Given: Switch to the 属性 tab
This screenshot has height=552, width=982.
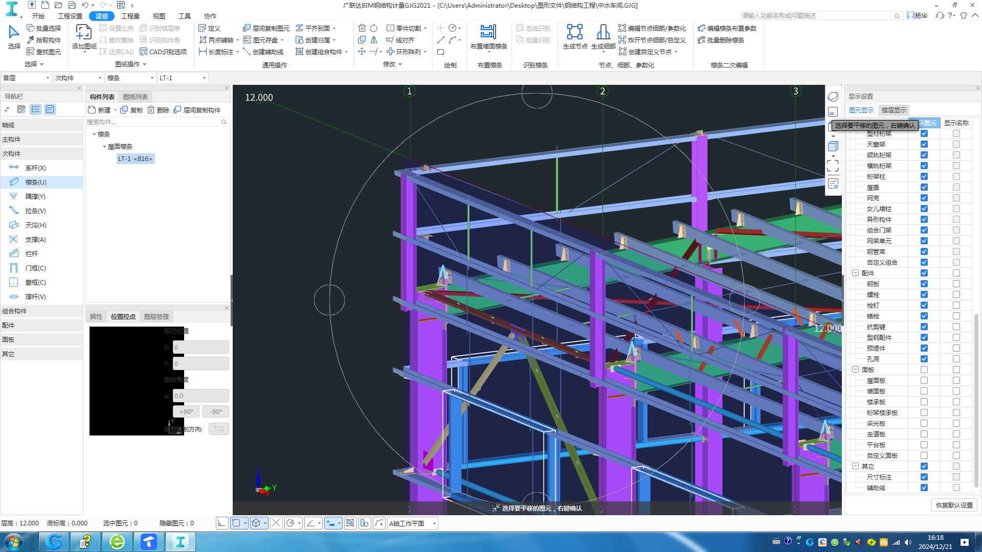Looking at the screenshot, I should coord(96,316).
